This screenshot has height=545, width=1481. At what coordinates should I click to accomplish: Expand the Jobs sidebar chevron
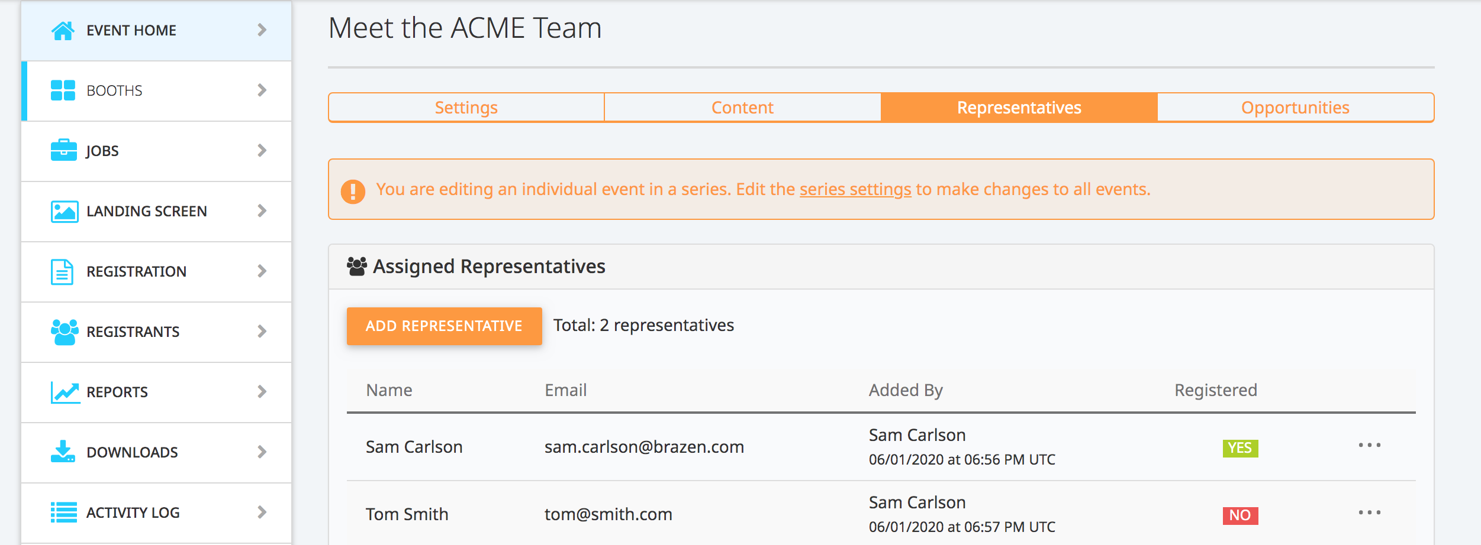[x=262, y=150]
